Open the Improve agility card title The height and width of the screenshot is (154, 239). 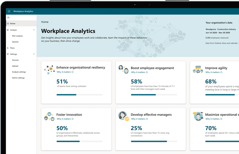(216, 68)
